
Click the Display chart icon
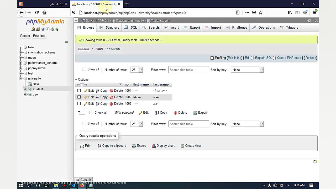pos(154,146)
